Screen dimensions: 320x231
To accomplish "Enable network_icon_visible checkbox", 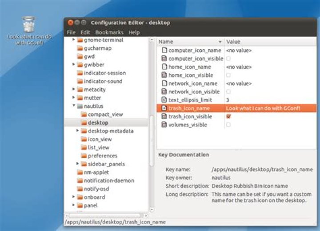I will (x=228, y=92).
